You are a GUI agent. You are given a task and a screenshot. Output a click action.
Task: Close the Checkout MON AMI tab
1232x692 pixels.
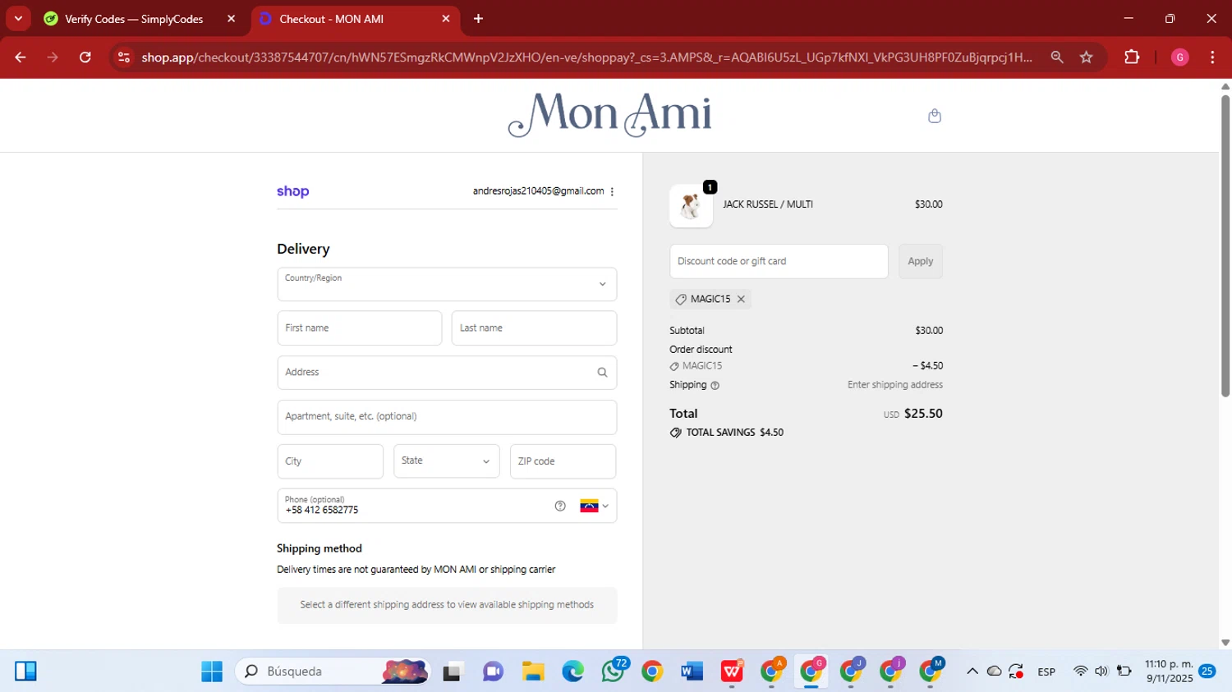(x=446, y=19)
